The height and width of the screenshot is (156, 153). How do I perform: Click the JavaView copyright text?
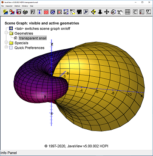(76, 146)
